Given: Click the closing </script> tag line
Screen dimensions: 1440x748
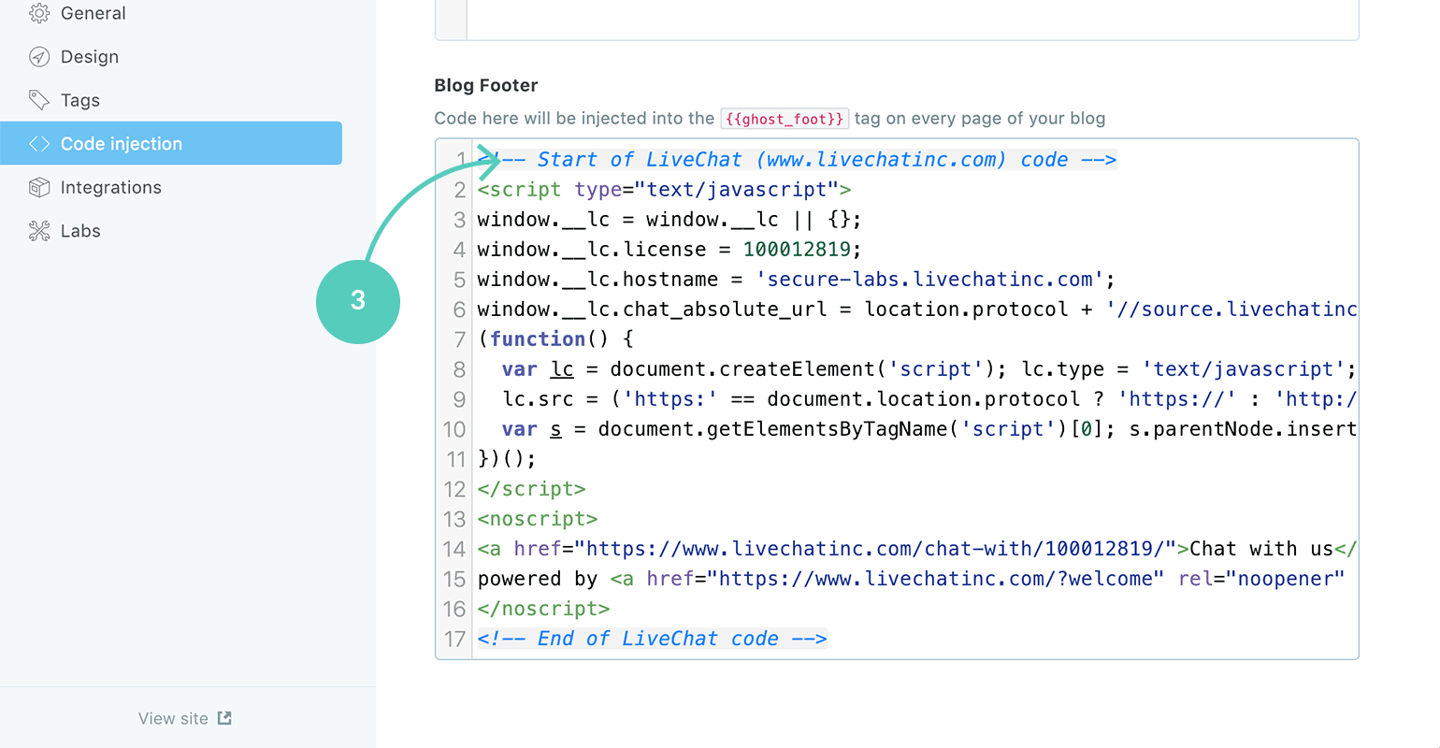Looking at the screenshot, I should pyautogui.click(x=531, y=489).
